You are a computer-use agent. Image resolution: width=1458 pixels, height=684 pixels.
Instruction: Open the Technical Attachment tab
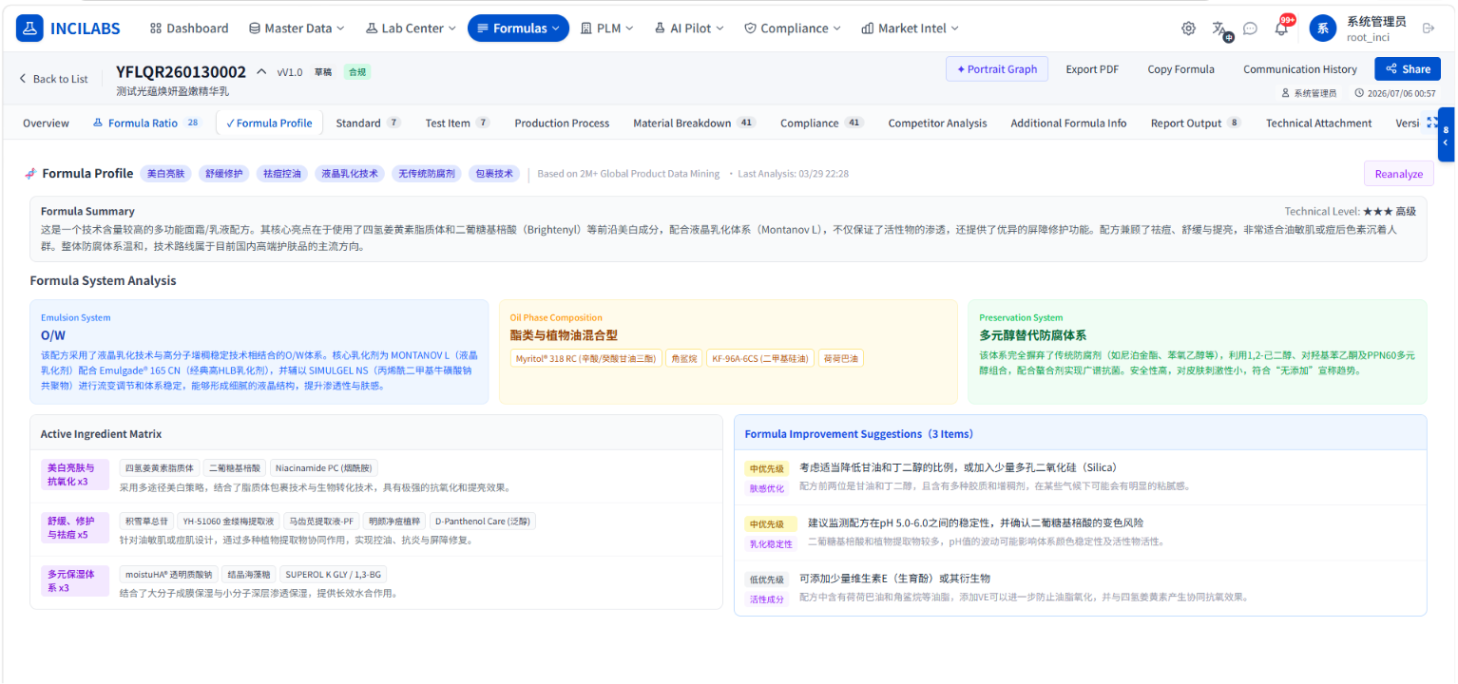[x=1318, y=123]
